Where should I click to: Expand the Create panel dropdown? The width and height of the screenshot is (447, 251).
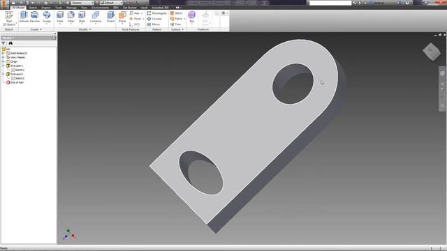[x=36, y=29]
